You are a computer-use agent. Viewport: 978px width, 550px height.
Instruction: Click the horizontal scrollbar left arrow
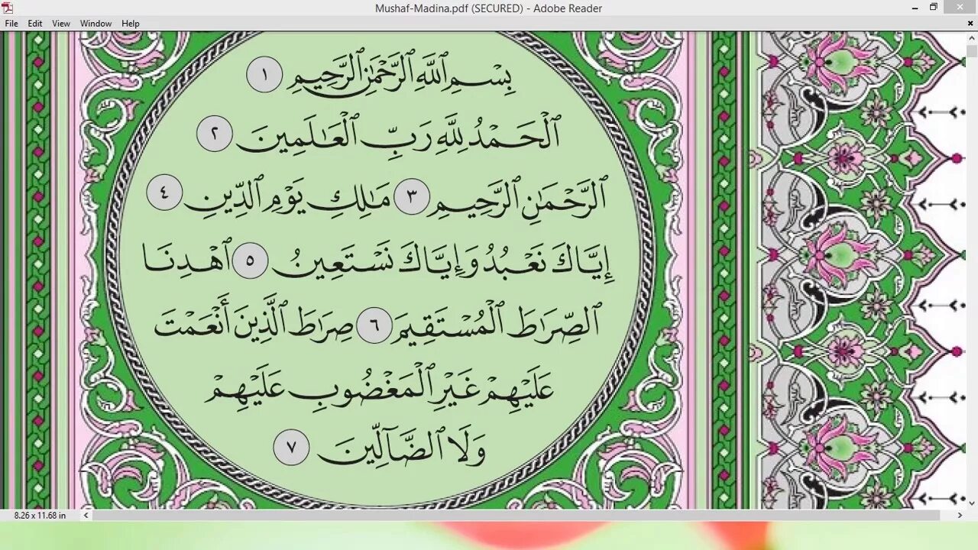point(86,516)
